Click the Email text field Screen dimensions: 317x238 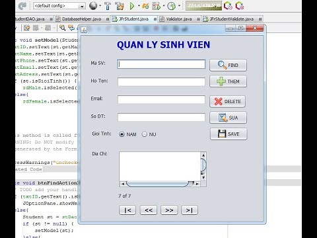[x=161, y=100]
